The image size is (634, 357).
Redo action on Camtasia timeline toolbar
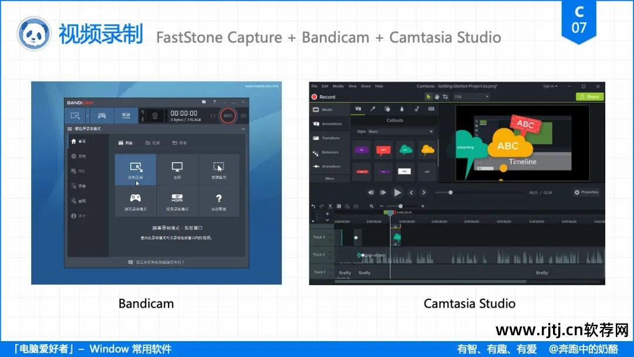pos(322,206)
